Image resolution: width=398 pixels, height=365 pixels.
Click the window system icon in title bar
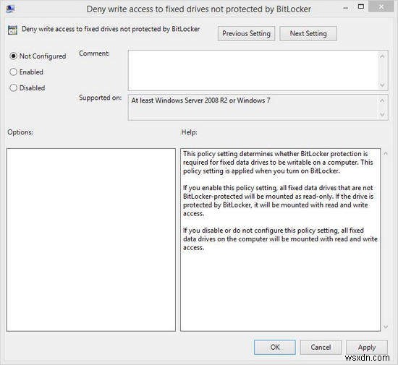(x=10, y=9)
